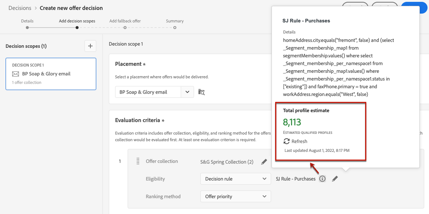429x214 pixels.
Task: Jump to the Add fallback offer step
Action: pos(125,27)
